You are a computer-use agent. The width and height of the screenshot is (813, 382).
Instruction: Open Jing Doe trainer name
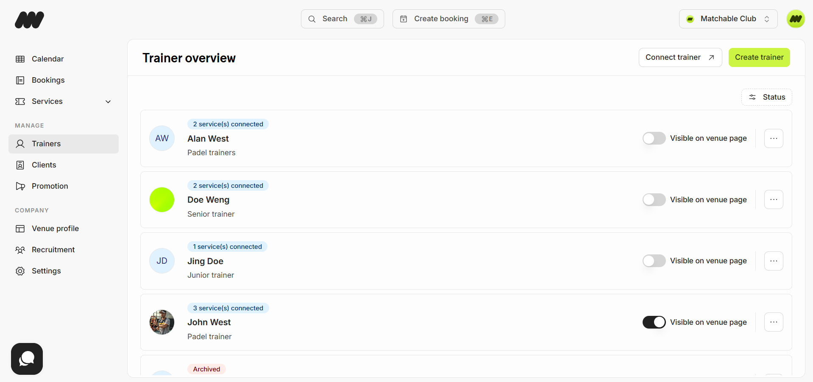pos(205,261)
